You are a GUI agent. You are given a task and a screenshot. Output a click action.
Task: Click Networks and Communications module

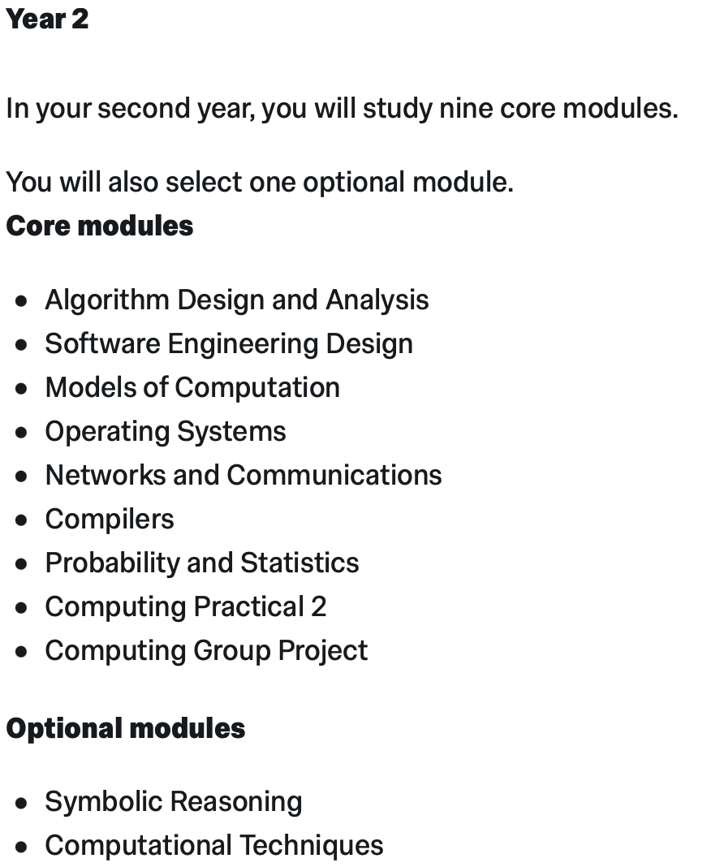click(x=243, y=475)
